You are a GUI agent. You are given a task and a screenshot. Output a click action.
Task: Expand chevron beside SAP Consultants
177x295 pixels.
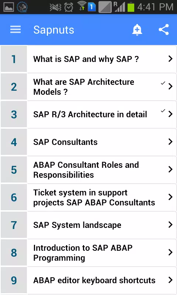tap(170, 142)
